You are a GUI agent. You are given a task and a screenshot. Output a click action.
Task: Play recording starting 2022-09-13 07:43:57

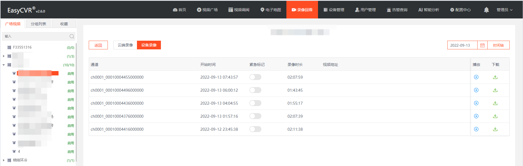[476, 77]
